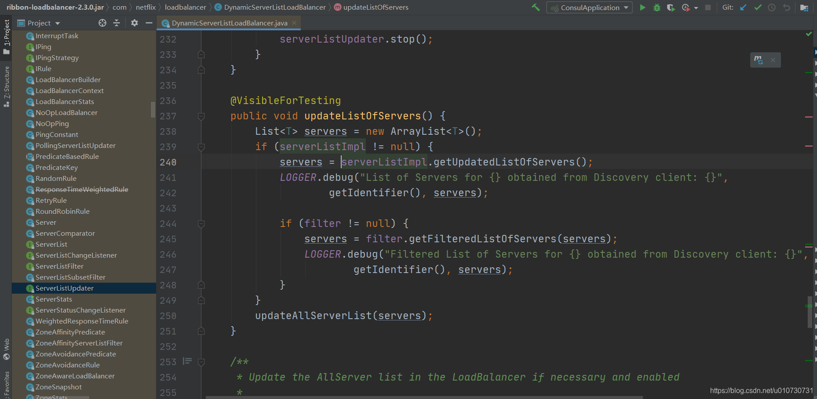Open the Z: Structure tool window tab

pos(6,86)
